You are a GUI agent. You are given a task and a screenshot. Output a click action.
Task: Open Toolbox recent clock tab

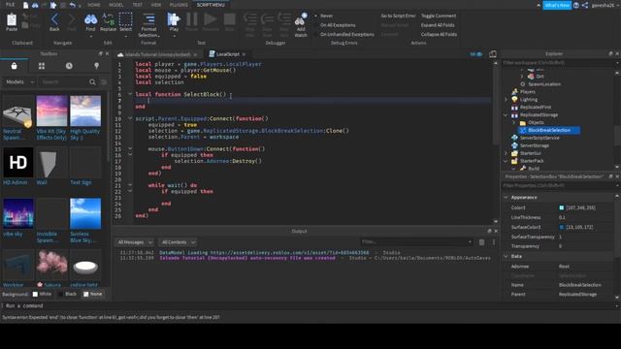coord(69,66)
